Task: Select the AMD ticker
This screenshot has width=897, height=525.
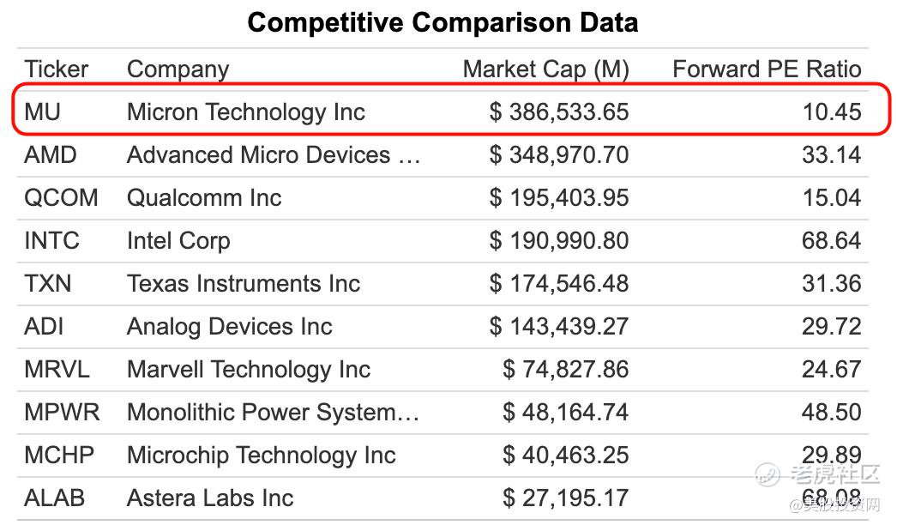Action: point(51,155)
